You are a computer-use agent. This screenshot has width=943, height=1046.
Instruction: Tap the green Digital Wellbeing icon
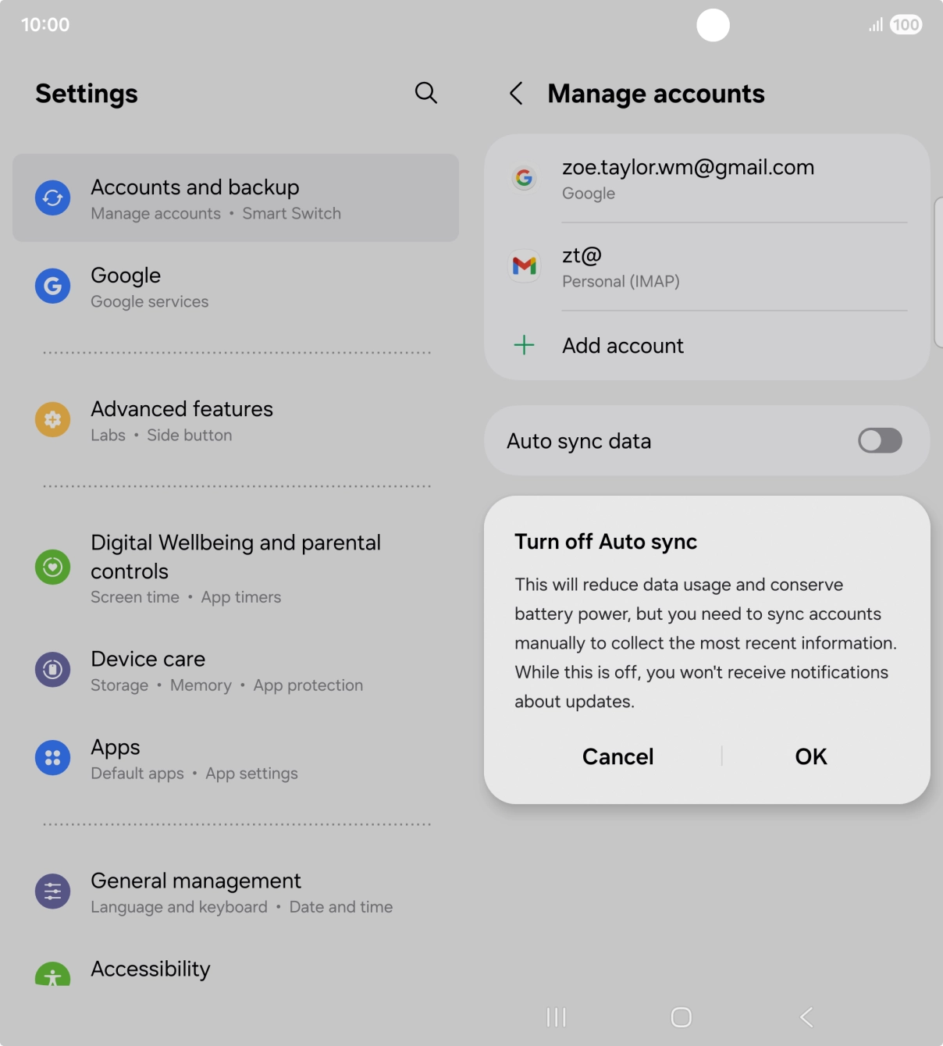tap(52, 567)
